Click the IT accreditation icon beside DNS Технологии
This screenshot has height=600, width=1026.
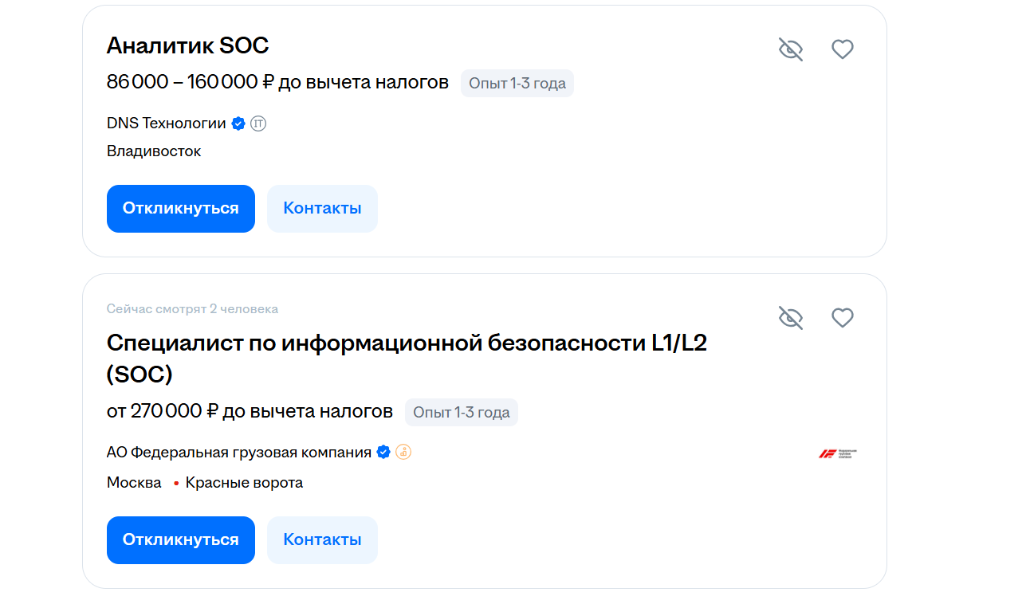pyautogui.click(x=258, y=124)
